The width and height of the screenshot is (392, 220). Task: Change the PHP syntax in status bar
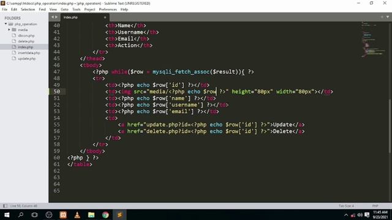(x=375, y=206)
